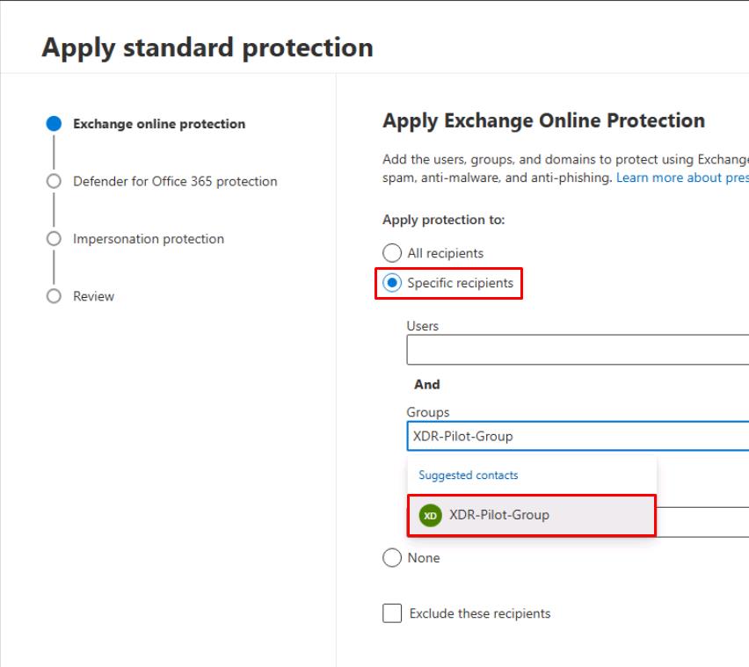Click into the Users input field
This screenshot has width=749, height=667.
point(577,350)
